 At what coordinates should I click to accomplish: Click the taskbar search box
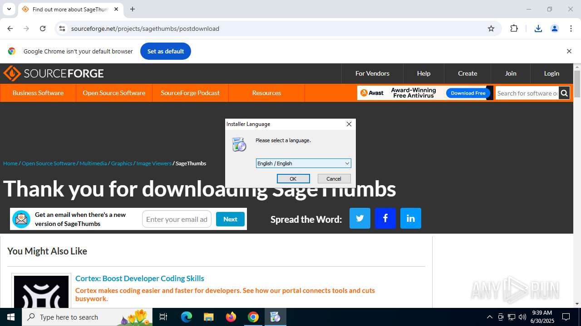pyautogui.click(x=88, y=317)
